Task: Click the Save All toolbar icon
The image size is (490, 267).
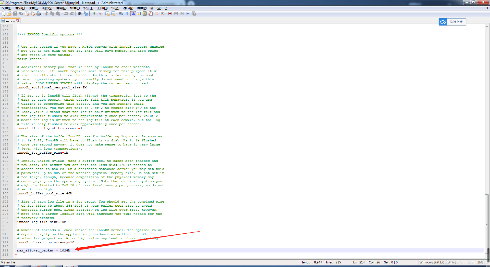Action: 21,14
